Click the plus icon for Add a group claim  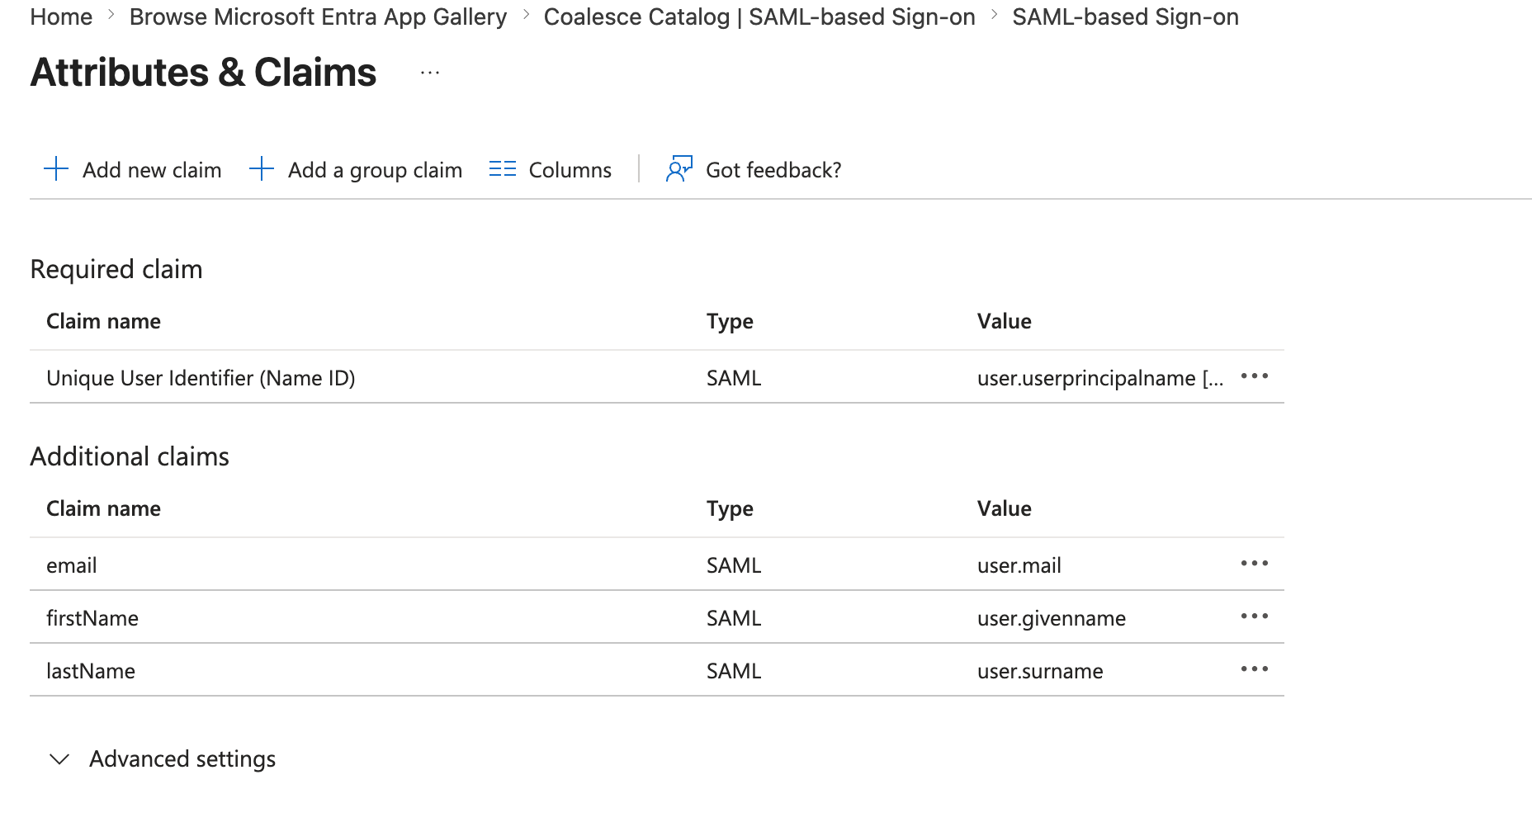pos(261,169)
